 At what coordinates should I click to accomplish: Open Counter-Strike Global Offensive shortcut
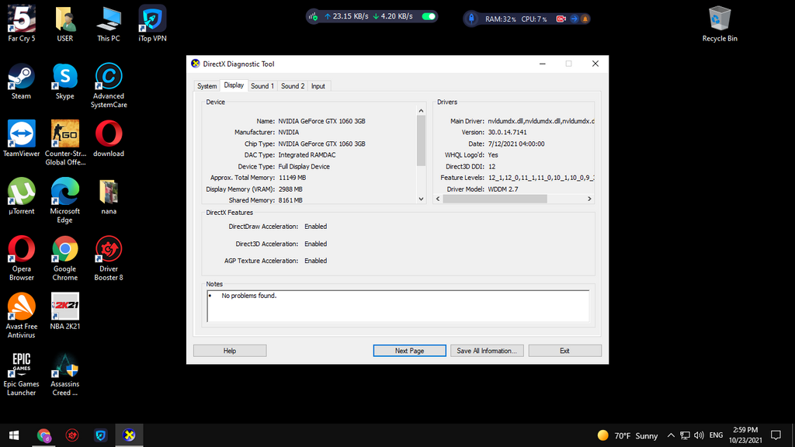[65, 144]
